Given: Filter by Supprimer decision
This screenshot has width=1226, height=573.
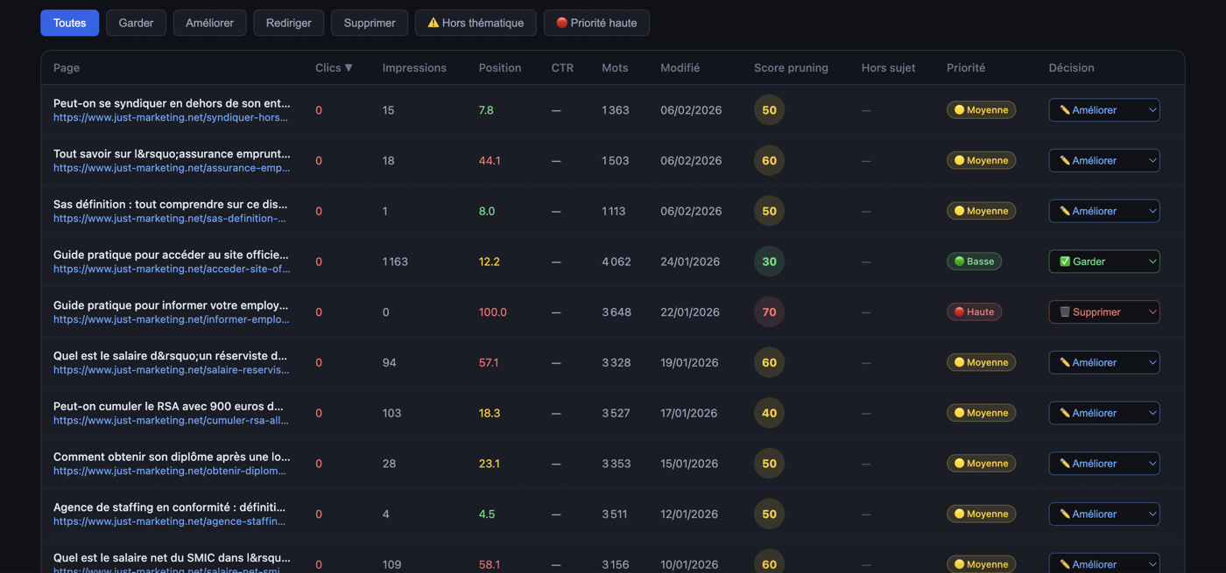Looking at the screenshot, I should [x=370, y=23].
